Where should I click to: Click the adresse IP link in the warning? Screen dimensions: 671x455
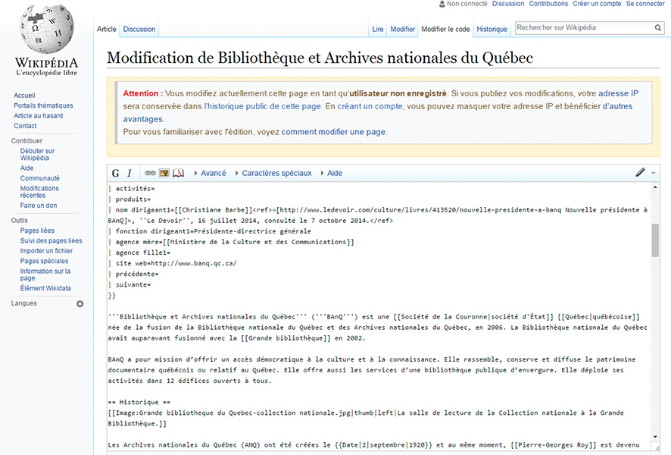pos(618,93)
